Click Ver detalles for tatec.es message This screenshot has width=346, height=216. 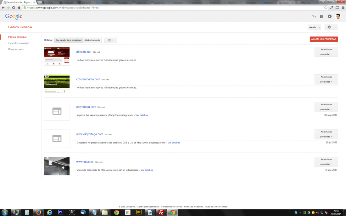(x=147, y=170)
